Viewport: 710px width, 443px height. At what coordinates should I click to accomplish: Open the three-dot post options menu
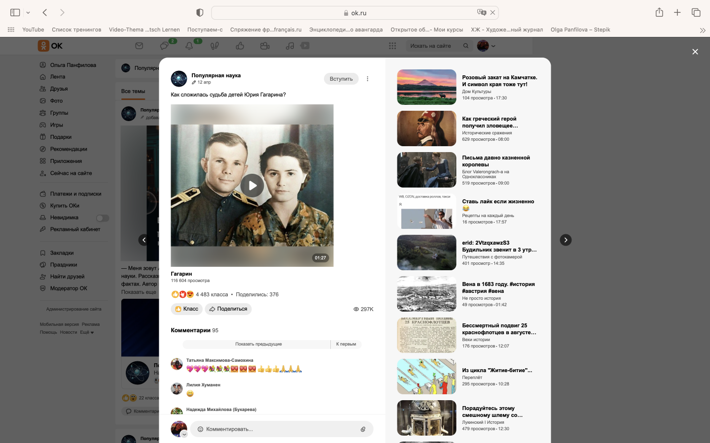367,79
